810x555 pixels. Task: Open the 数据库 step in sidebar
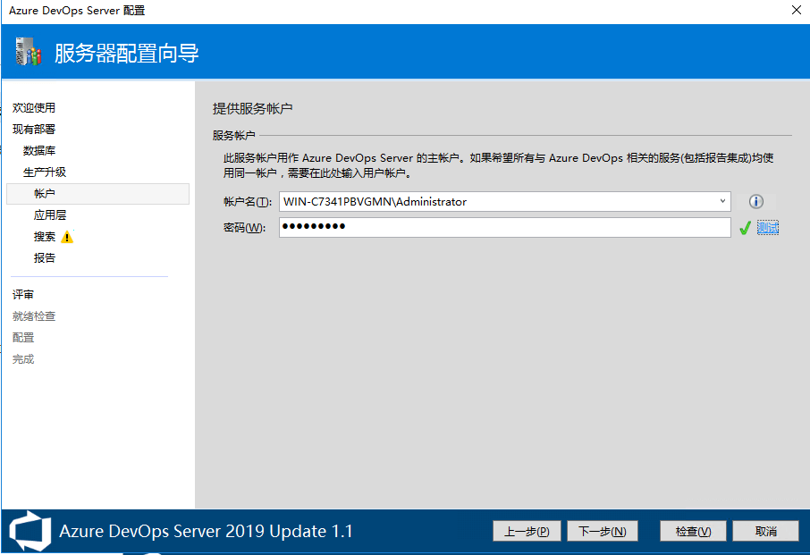39,151
